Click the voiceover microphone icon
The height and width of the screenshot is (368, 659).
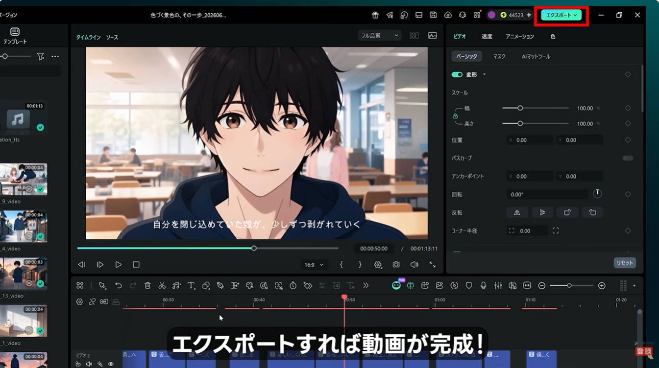pos(484,285)
